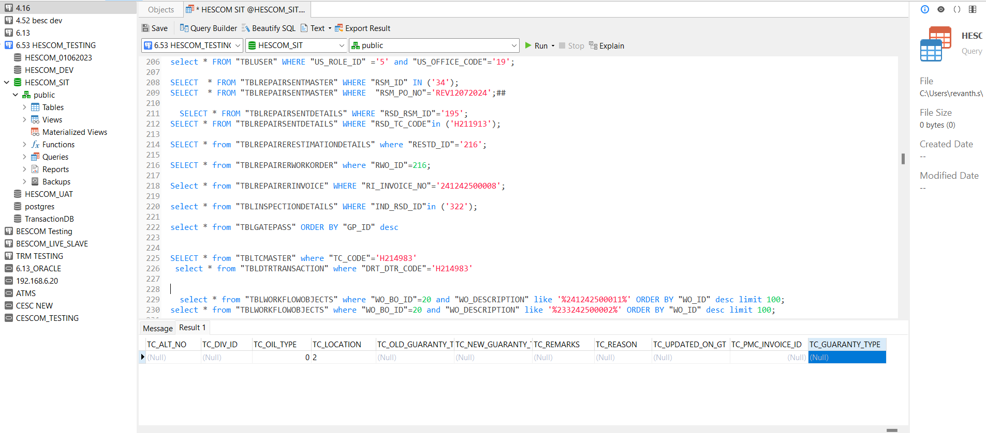Viewport: 986px width, 433px height.
Task: Click the info icon in right panel
Action: 925,9
